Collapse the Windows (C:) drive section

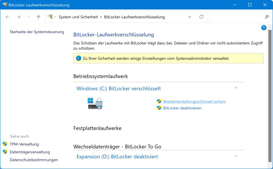pos(236,88)
